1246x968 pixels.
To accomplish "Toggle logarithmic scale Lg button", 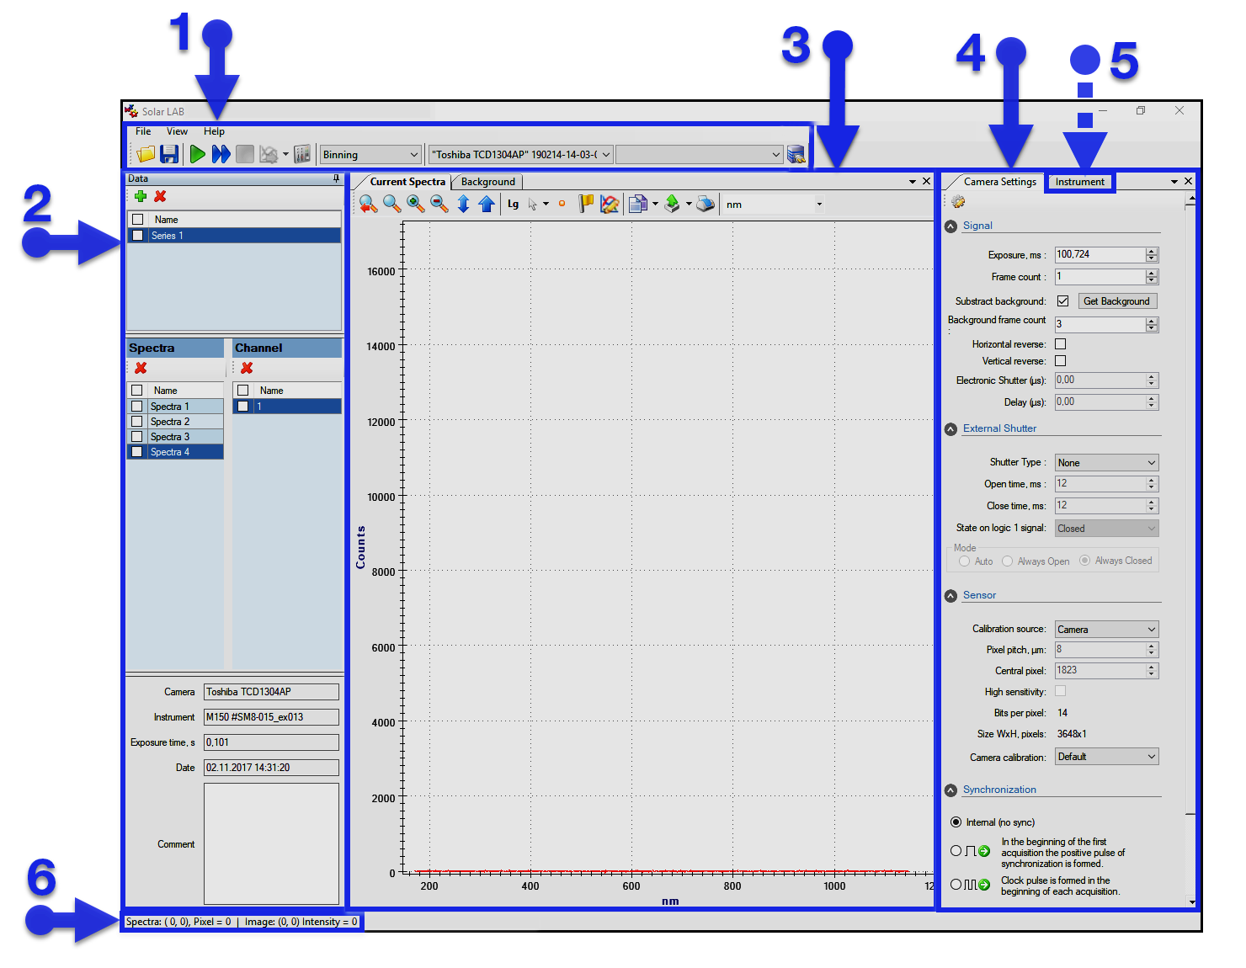I will [x=513, y=204].
